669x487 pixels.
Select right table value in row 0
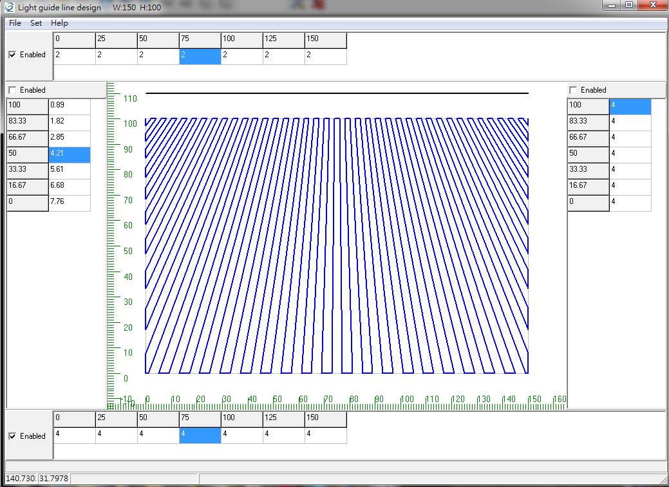point(630,203)
